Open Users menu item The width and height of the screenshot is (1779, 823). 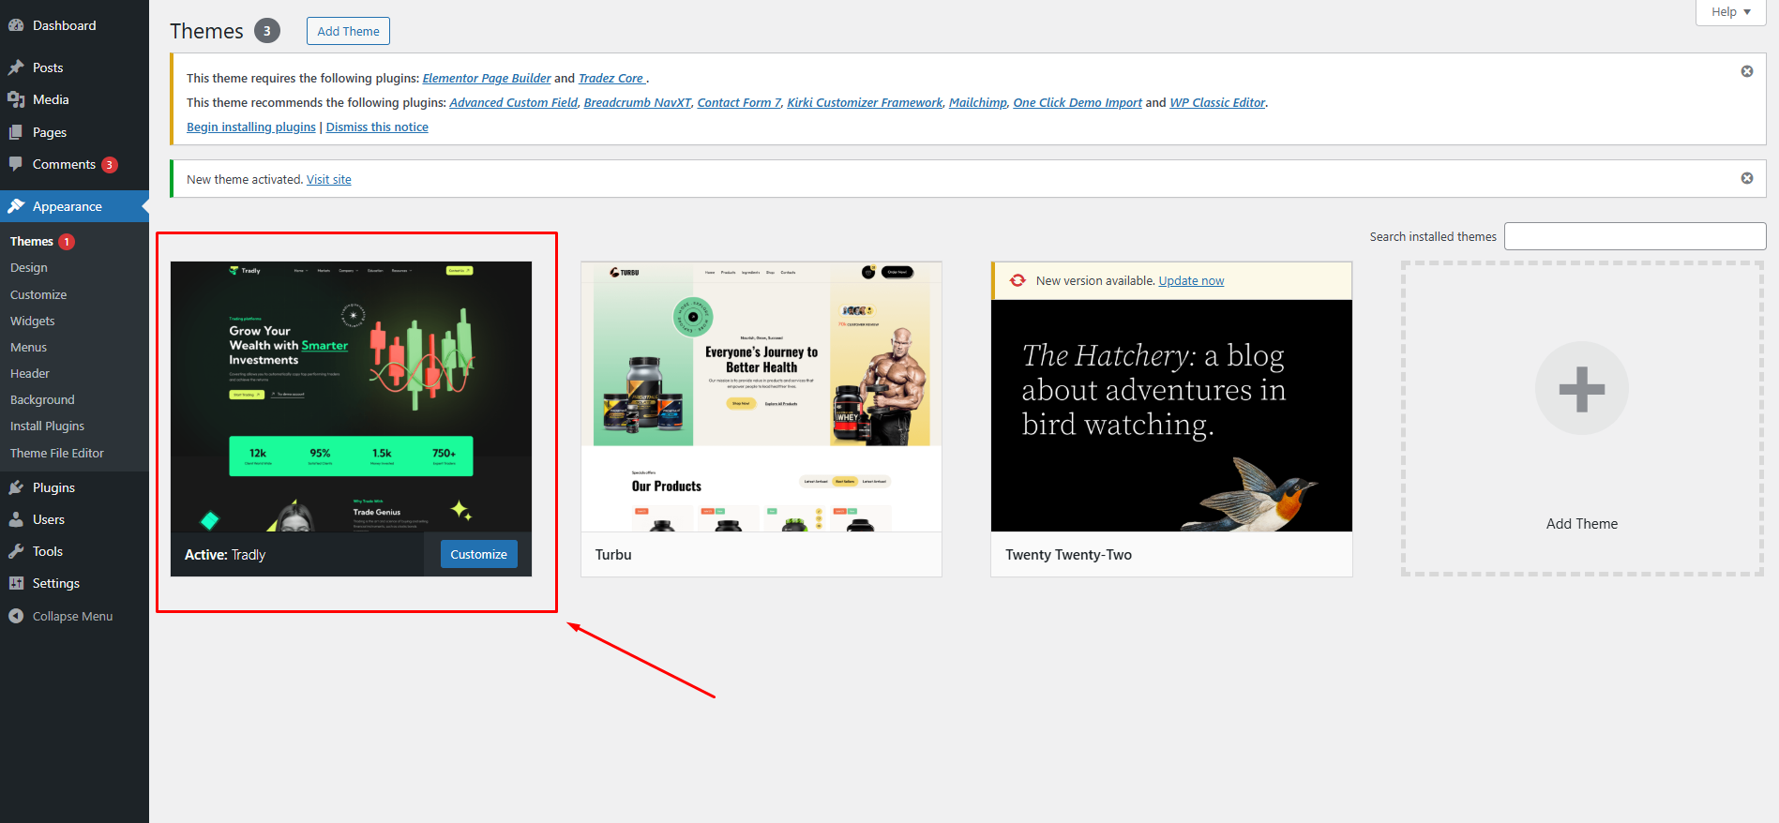click(x=74, y=519)
